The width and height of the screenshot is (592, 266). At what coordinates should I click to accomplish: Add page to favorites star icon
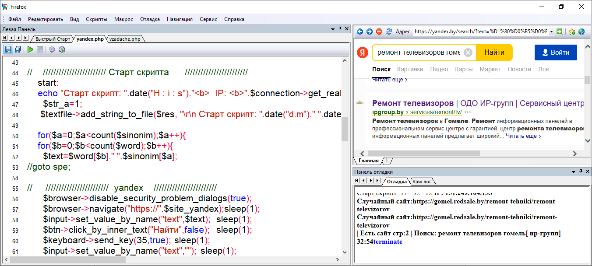pyautogui.click(x=572, y=31)
